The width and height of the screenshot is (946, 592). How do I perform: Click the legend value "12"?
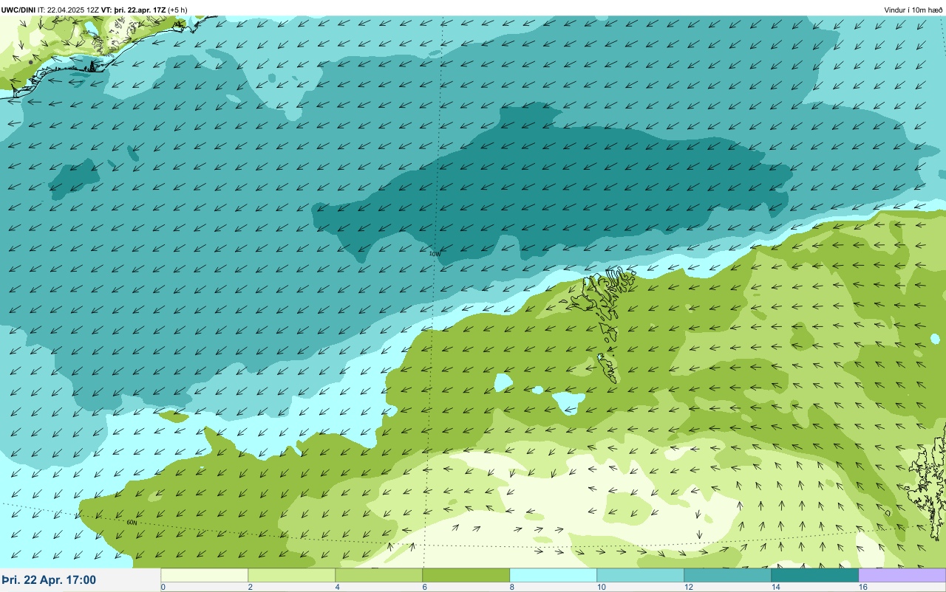coord(689,587)
